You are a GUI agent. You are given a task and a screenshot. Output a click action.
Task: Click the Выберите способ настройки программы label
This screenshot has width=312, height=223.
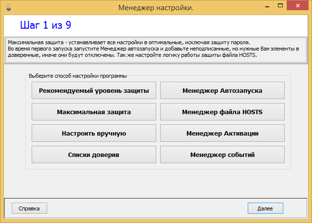tap(78, 76)
